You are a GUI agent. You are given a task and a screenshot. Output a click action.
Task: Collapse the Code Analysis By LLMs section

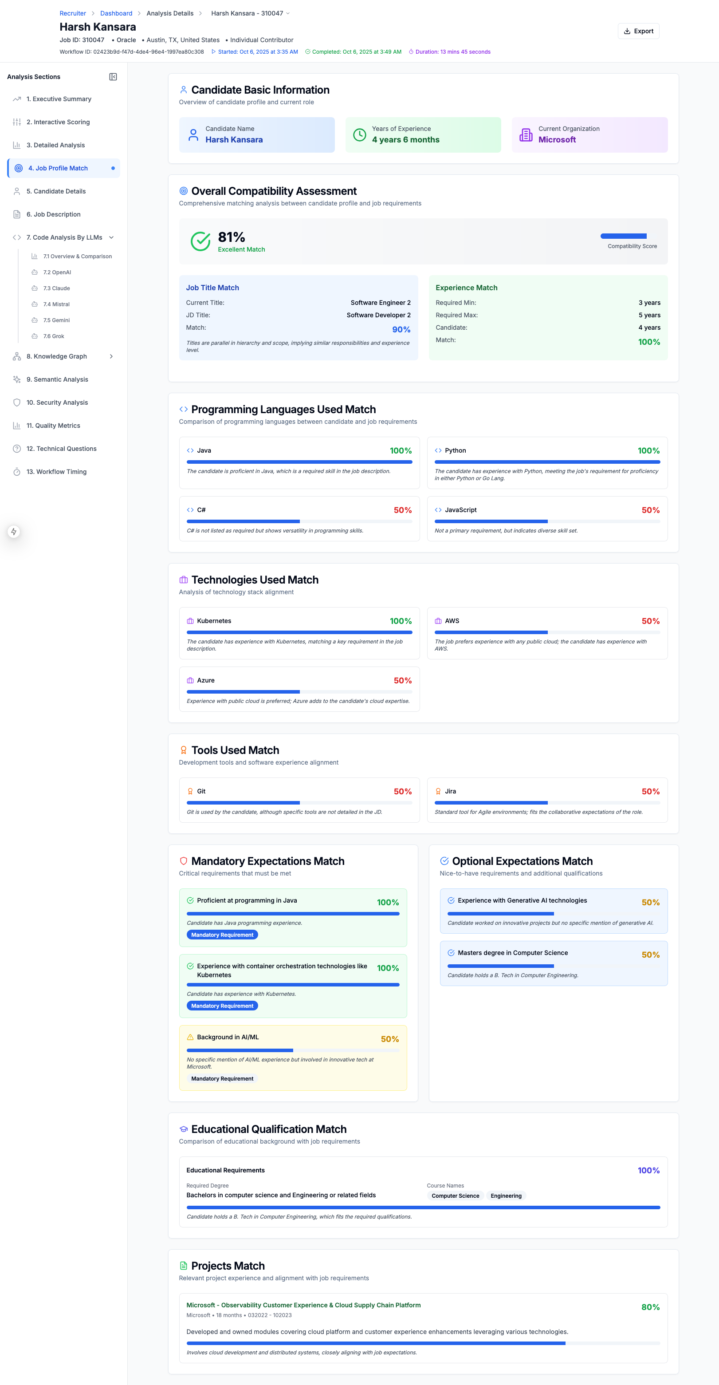[x=111, y=238]
